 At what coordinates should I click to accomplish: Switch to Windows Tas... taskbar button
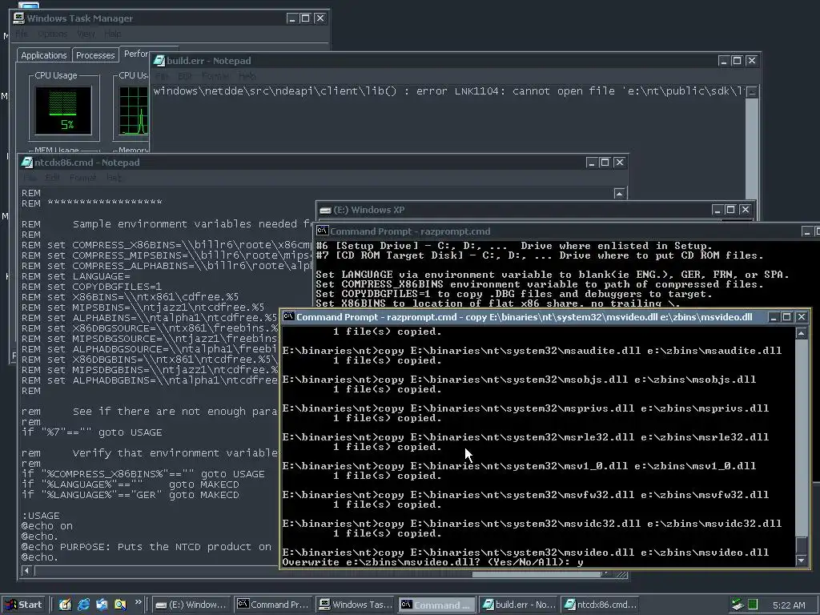point(355,605)
